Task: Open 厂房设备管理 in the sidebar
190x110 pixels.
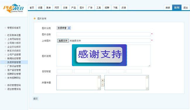Action: tap(14, 66)
